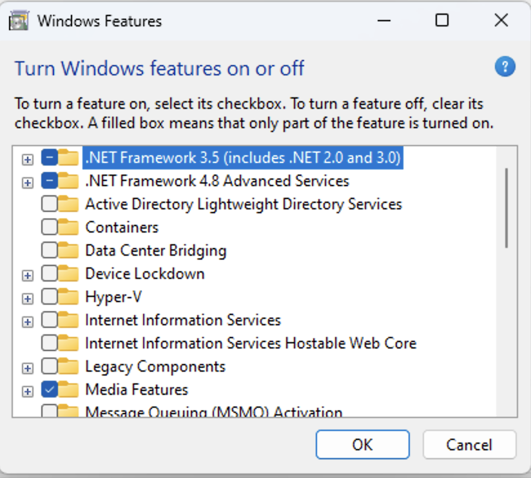Tick the Hyper-V checkbox
Viewport: 531px width, 478px height.
pyautogui.click(x=50, y=297)
